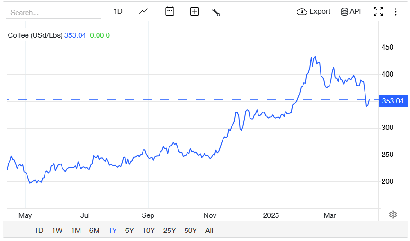
Task: Select the 1Y time range tab
Action: coord(112,231)
